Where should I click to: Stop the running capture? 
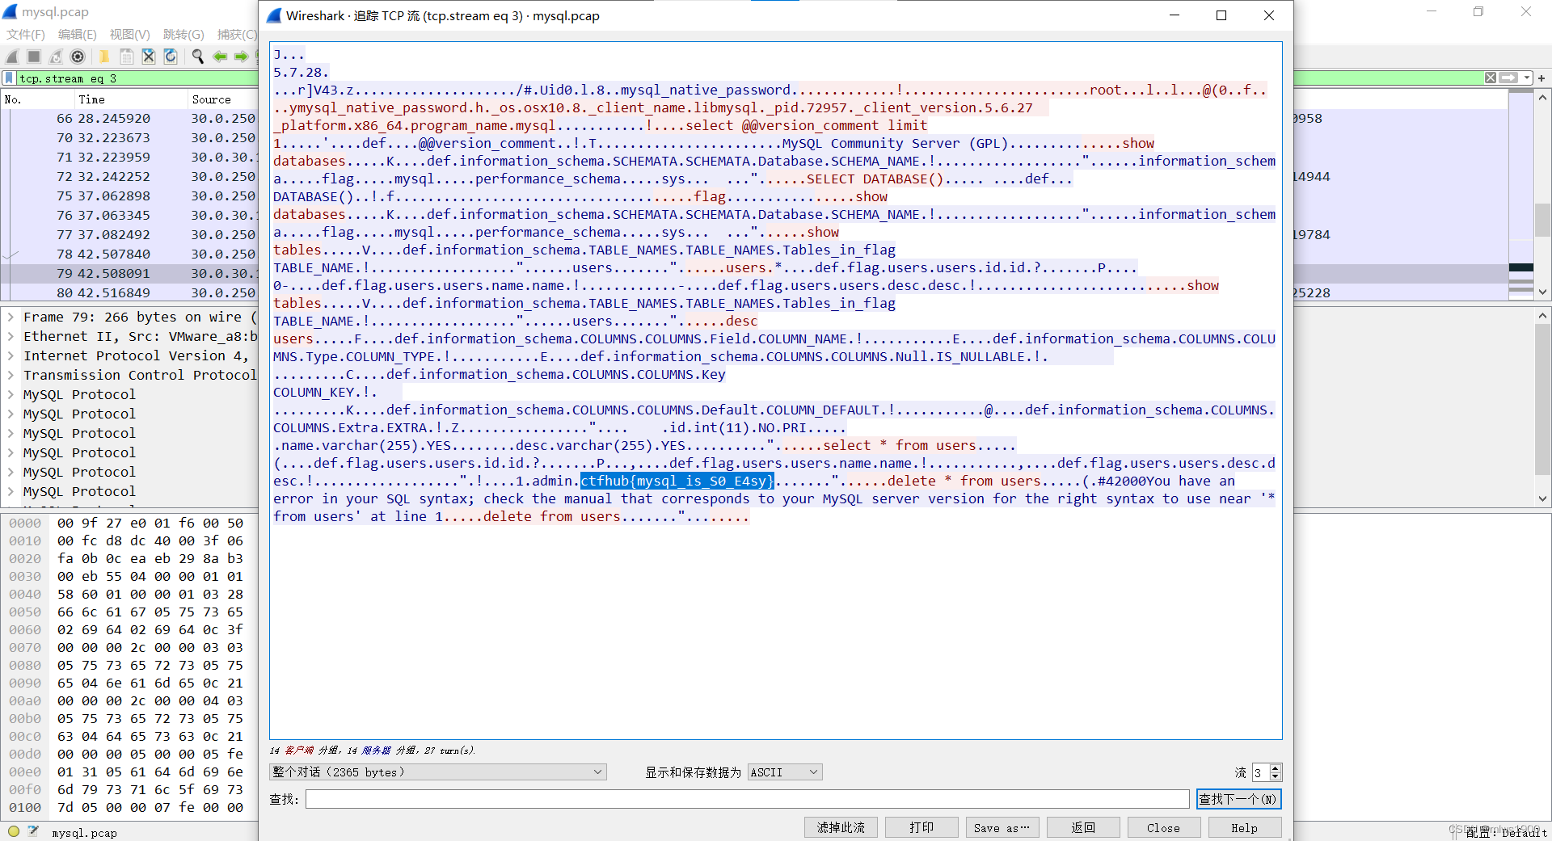click(33, 57)
